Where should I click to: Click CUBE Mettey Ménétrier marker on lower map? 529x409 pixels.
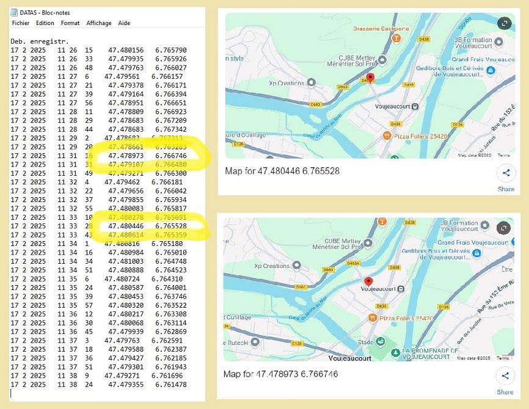368,243
